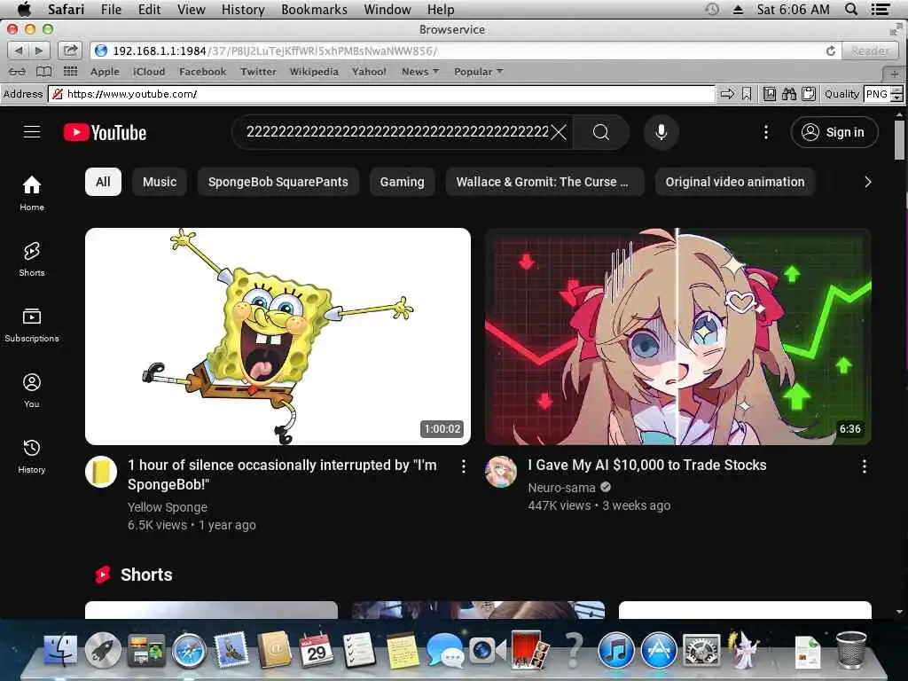Open Shorts in the sidebar
This screenshot has height=681, width=908.
32,260
